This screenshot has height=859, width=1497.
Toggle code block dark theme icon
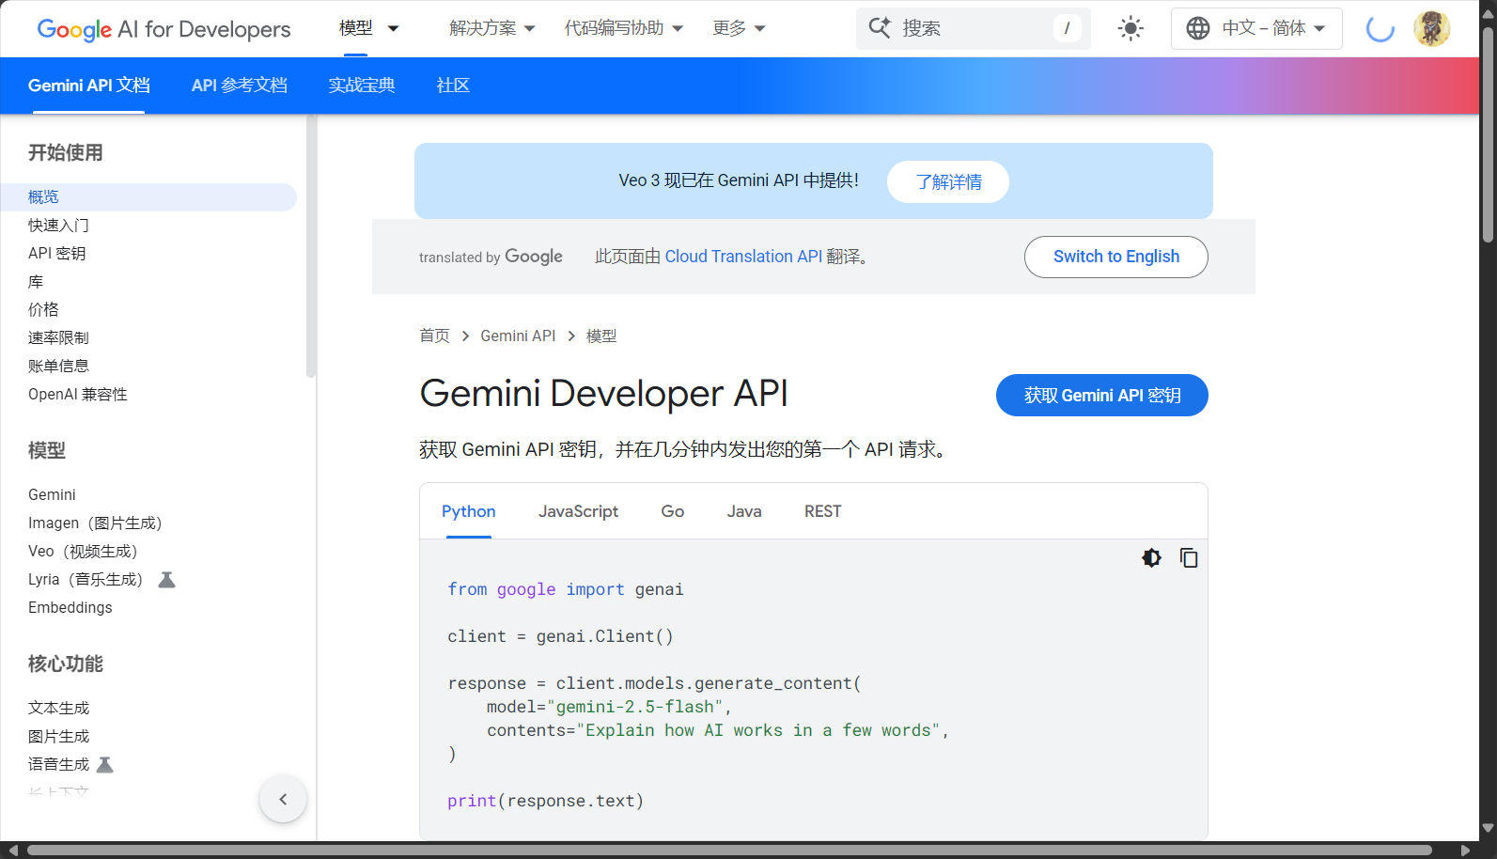click(x=1151, y=558)
